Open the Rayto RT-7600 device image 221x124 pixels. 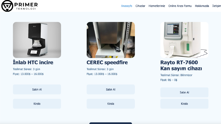pos(184,40)
